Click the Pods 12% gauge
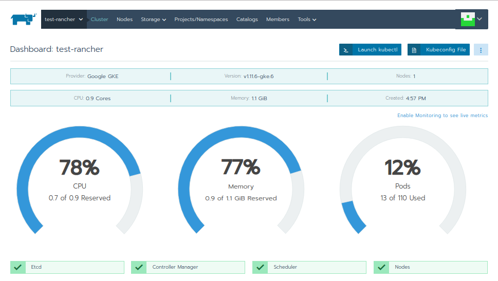The height and width of the screenshot is (281, 498). coord(403,180)
